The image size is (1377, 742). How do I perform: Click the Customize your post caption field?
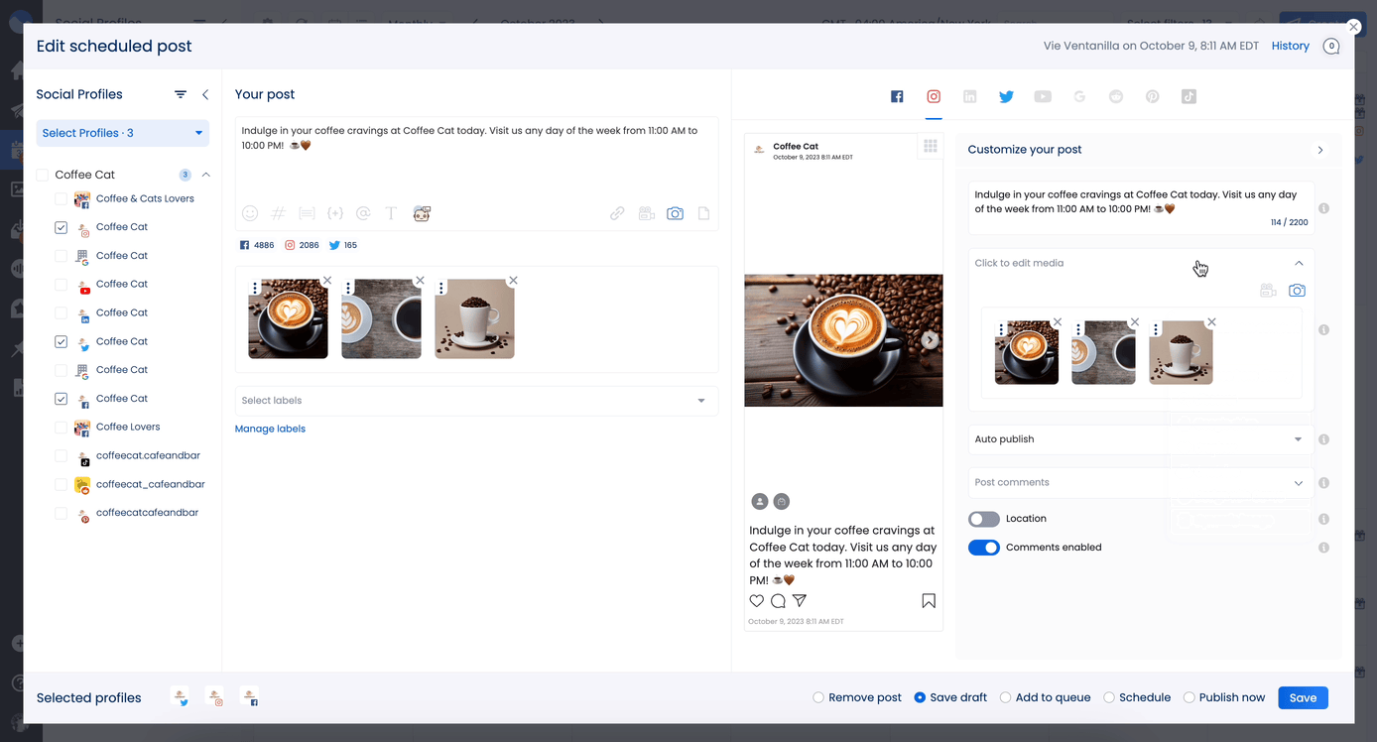[x=1141, y=207]
